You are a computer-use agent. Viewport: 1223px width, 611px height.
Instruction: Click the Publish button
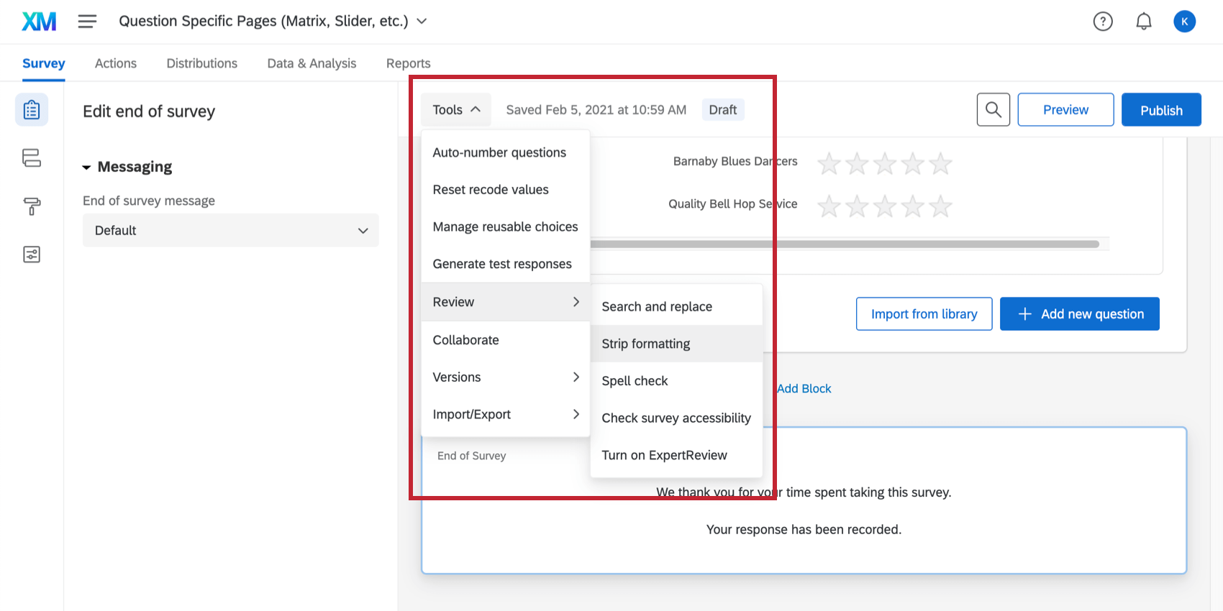[1160, 110]
